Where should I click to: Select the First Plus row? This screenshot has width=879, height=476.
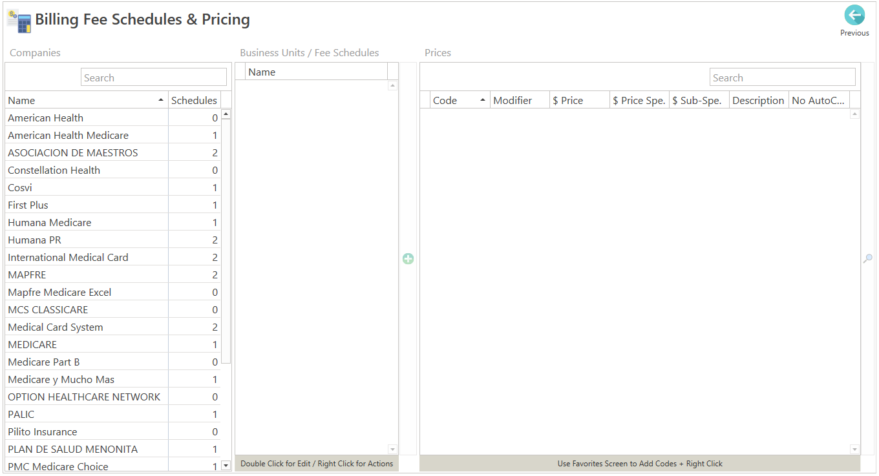pyautogui.click(x=112, y=205)
